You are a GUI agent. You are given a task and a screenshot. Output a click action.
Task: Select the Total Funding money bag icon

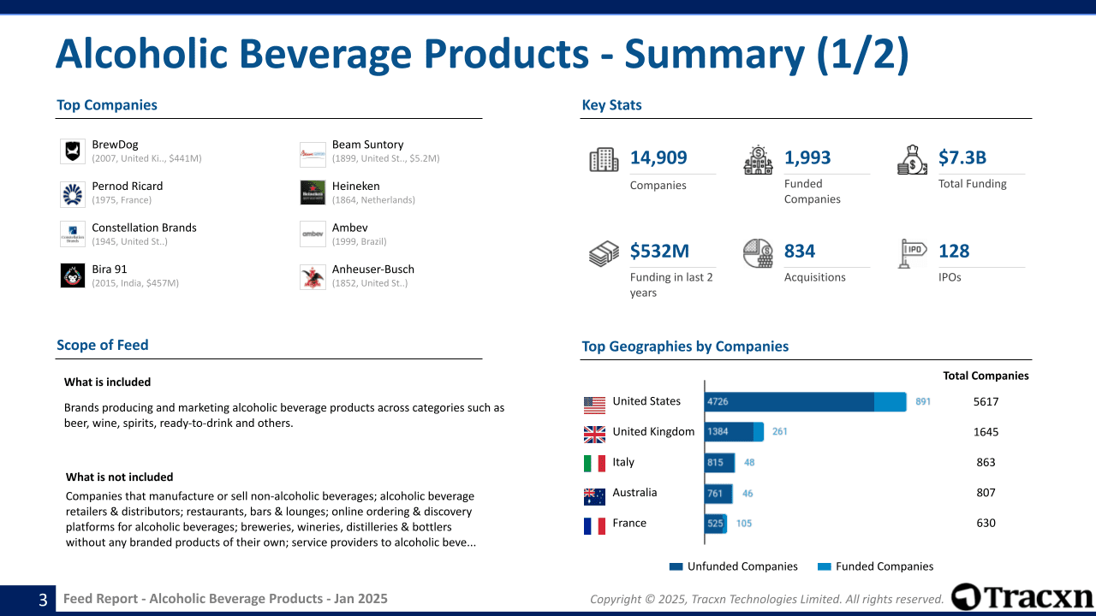[x=912, y=158]
